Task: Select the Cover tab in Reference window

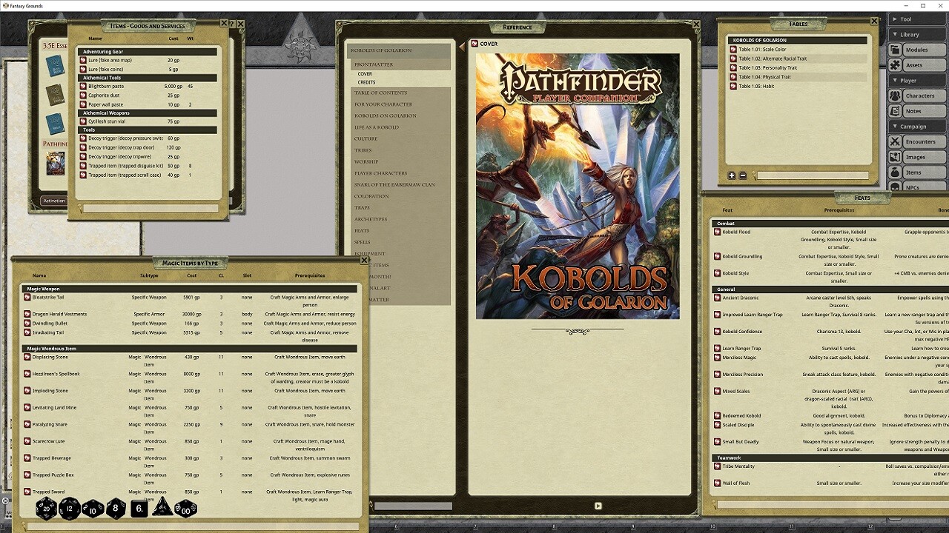Action: click(488, 44)
